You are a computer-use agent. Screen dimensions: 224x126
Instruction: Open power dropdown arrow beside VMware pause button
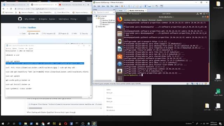125,6
